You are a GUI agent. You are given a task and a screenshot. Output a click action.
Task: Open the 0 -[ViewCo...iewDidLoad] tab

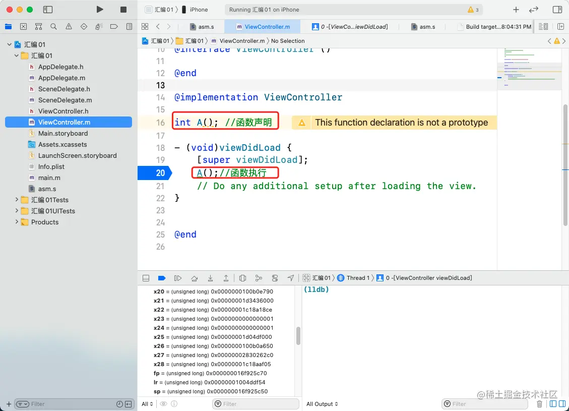pos(350,27)
